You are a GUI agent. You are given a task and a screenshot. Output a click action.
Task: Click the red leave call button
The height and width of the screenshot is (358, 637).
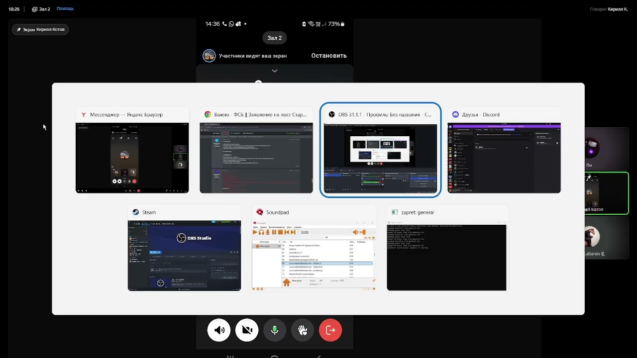click(x=330, y=330)
